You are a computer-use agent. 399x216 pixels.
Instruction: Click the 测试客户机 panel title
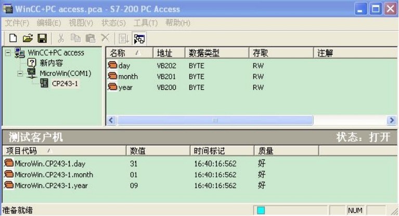coord(35,137)
